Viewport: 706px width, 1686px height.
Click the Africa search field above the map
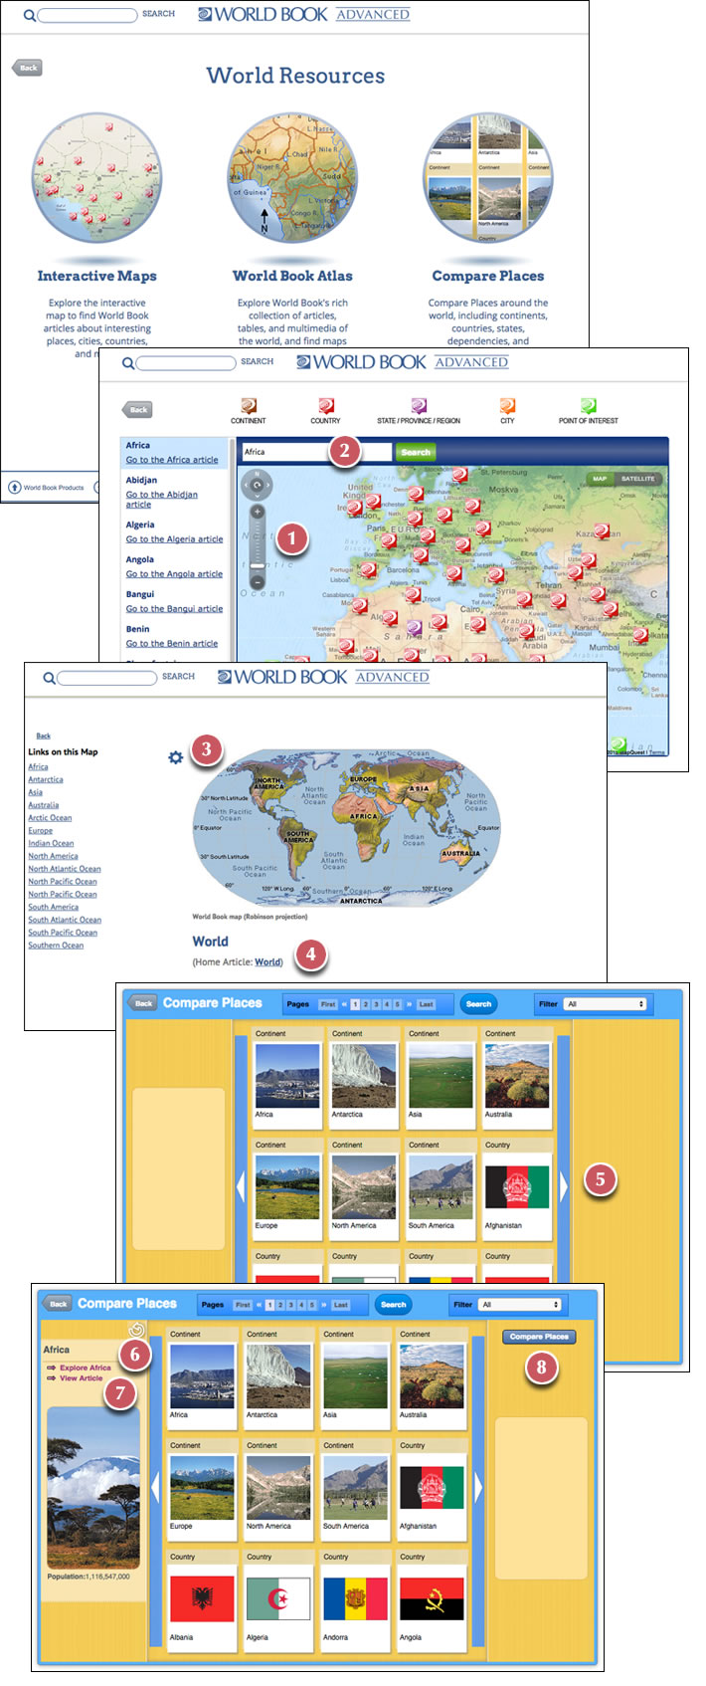click(x=316, y=452)
